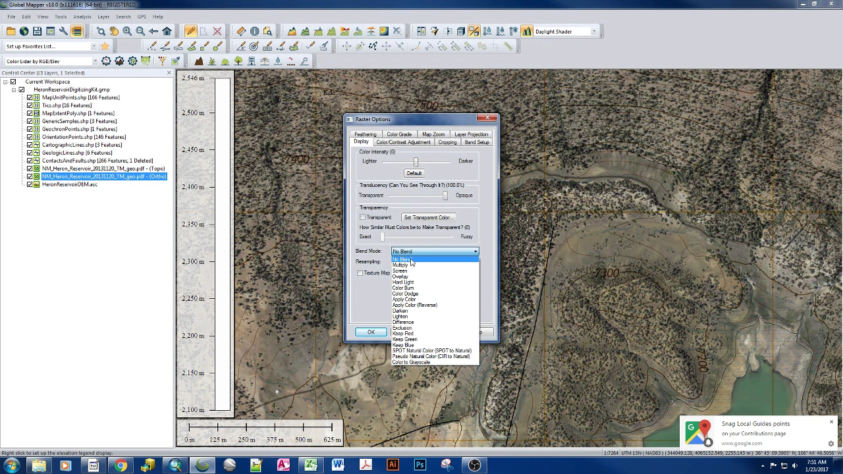This screenshot has height=474, width=843.
Task: Toggle the ContactsAndFaults.shp layer checkbox
Action: 30,161
